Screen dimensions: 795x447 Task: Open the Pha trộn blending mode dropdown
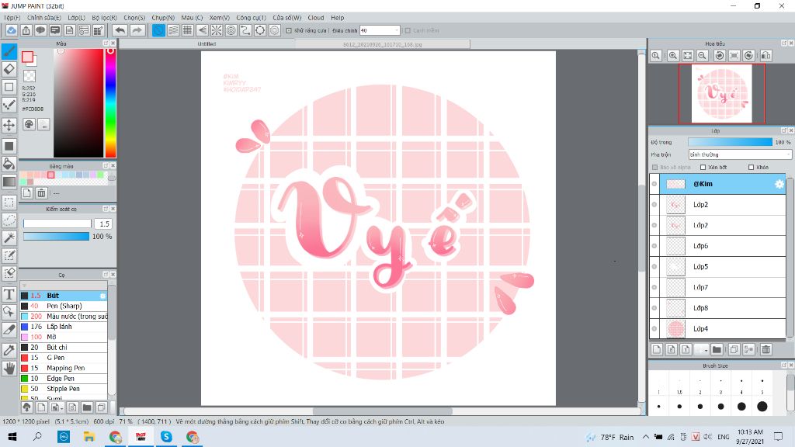[740, 154]
